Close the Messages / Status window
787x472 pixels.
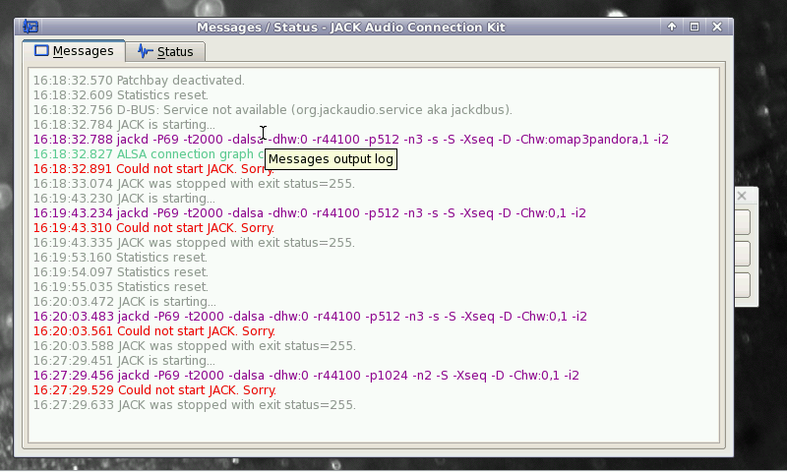(x=717, y=27)
